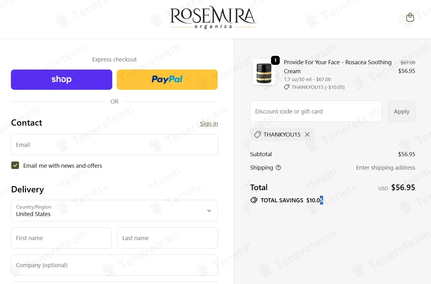This screenshot has height=284, width=431.
Task: Click the Shipping label text
Action: coord(261,168)
